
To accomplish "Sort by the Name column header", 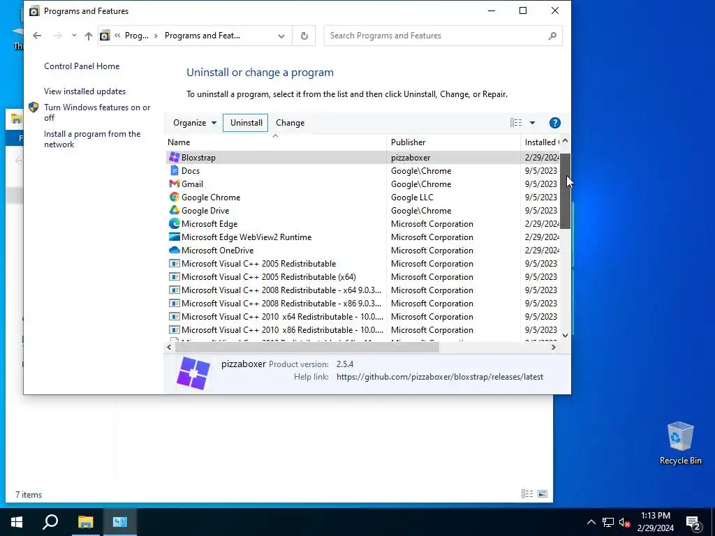I will point(276,142).
